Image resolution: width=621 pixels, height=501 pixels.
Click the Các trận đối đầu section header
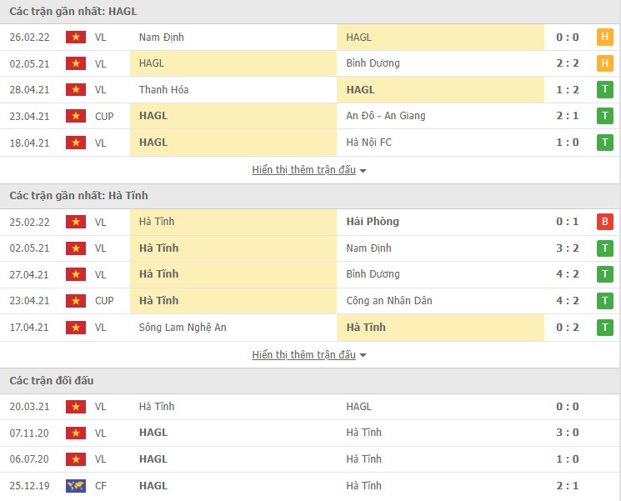click(x=52, y=381)
